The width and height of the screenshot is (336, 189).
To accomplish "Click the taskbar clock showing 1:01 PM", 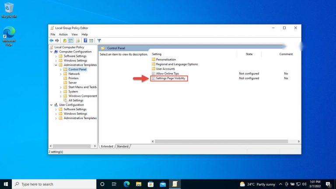I will coord(315,184).
